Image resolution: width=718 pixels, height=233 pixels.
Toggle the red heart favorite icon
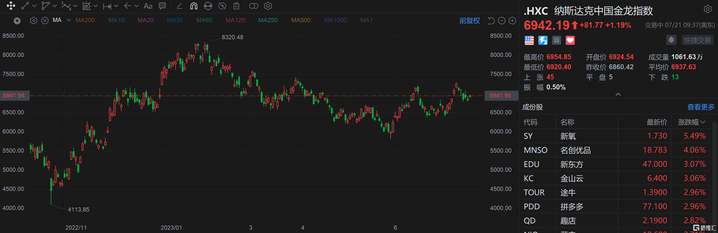570,40
